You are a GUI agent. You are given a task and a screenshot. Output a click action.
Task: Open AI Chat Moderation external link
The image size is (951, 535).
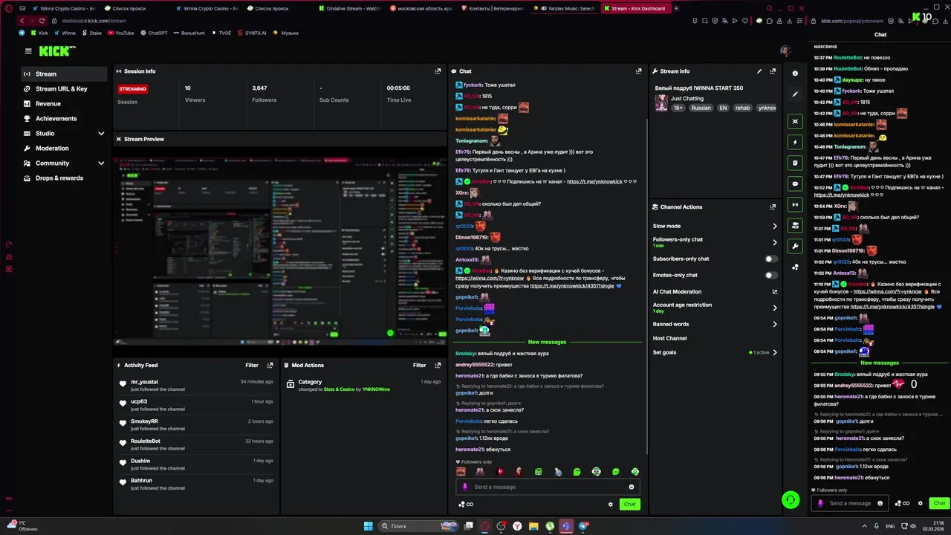coord(775,292)
